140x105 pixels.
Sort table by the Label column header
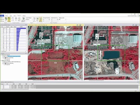(11, 27)
